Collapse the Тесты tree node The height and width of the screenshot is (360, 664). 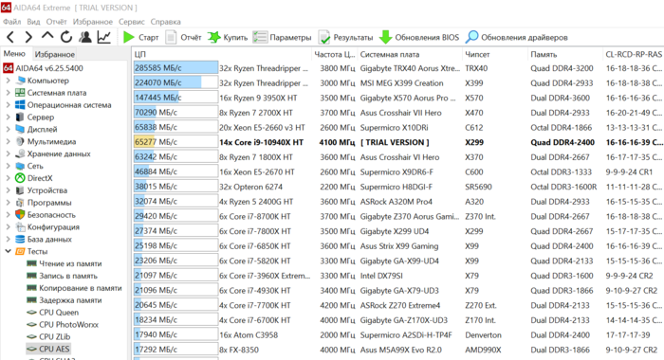tap(8, 251)
